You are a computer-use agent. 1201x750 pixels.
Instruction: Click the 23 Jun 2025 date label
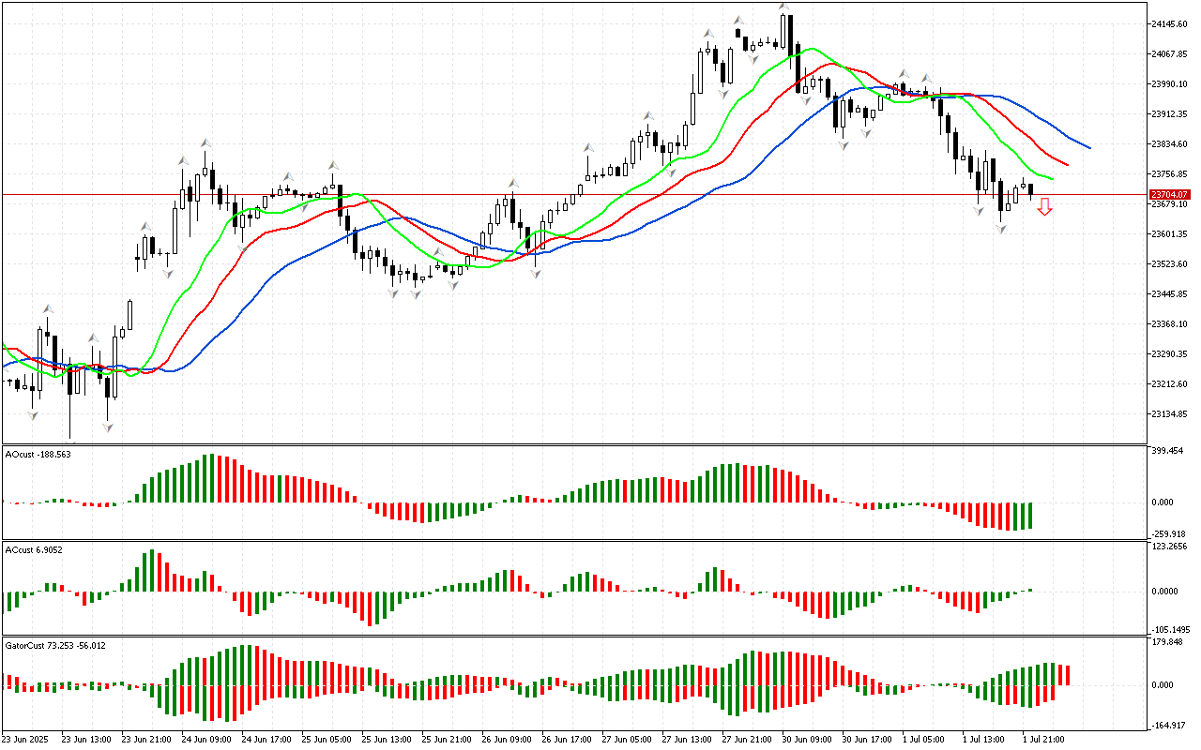point(28,739)
